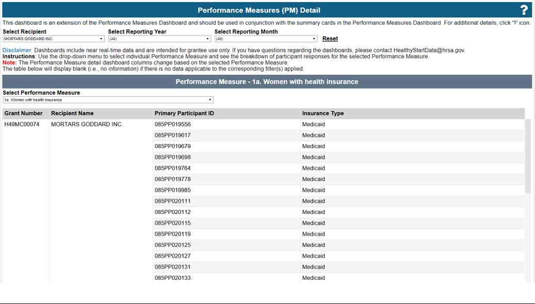The image size is (535, 304).
Task: Select MORTARS GODDARD INC. recipient cell
Action: click(x=87, y=124)
